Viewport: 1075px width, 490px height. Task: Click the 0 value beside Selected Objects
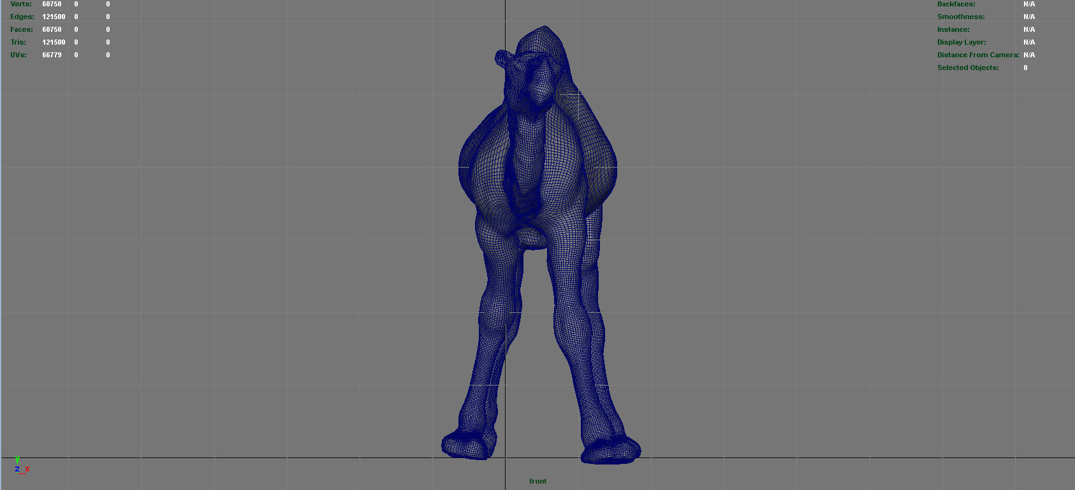coord(1025,68)
